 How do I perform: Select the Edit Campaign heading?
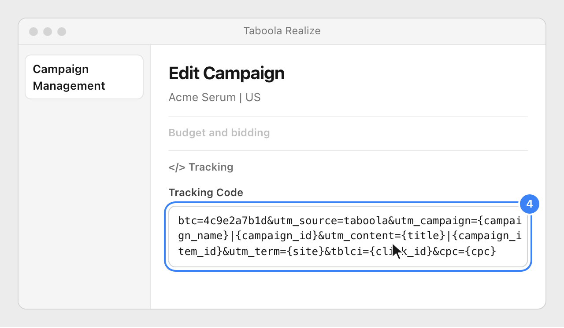(x=226, y=73)
